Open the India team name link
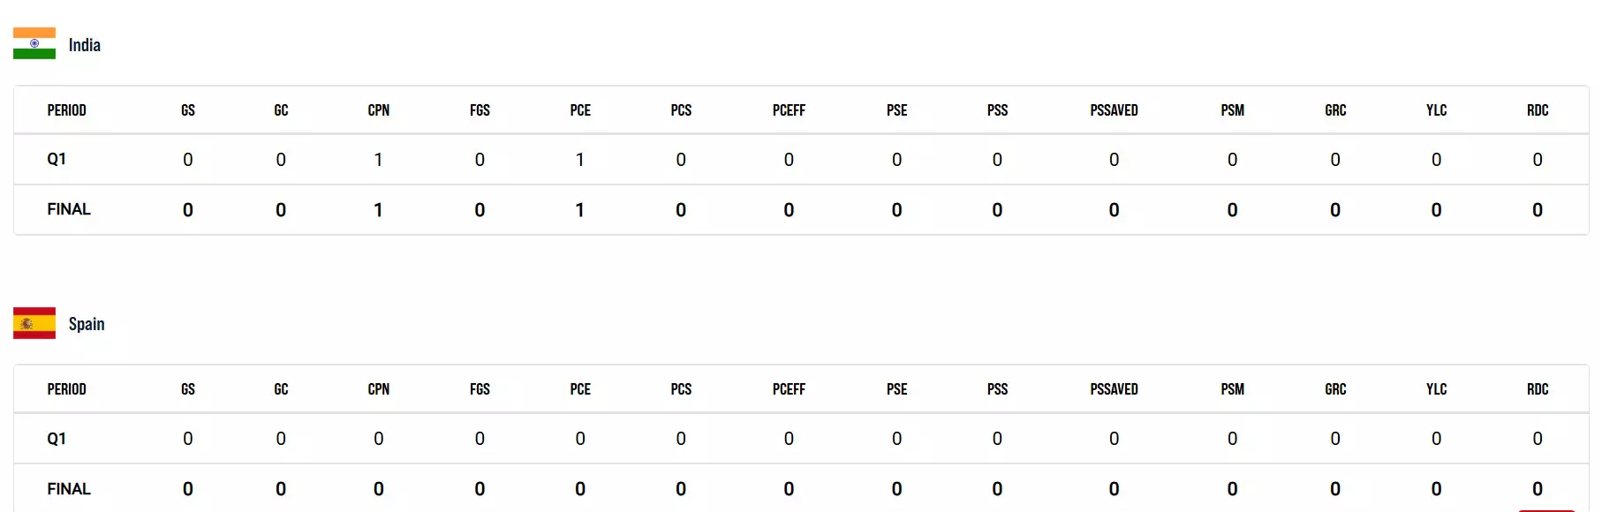Screen dimensions: 1602x512 click(x=85, y=45)
